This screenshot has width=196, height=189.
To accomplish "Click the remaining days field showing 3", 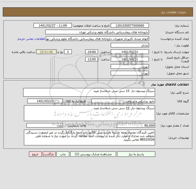I will 68,52.
